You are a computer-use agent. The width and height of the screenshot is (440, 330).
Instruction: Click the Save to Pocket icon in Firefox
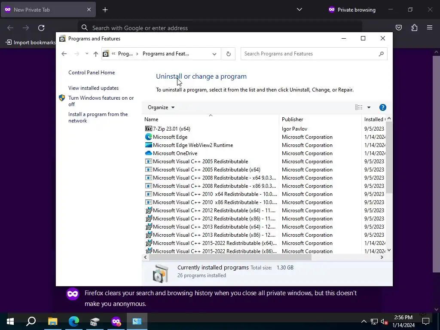click(398, 27)
